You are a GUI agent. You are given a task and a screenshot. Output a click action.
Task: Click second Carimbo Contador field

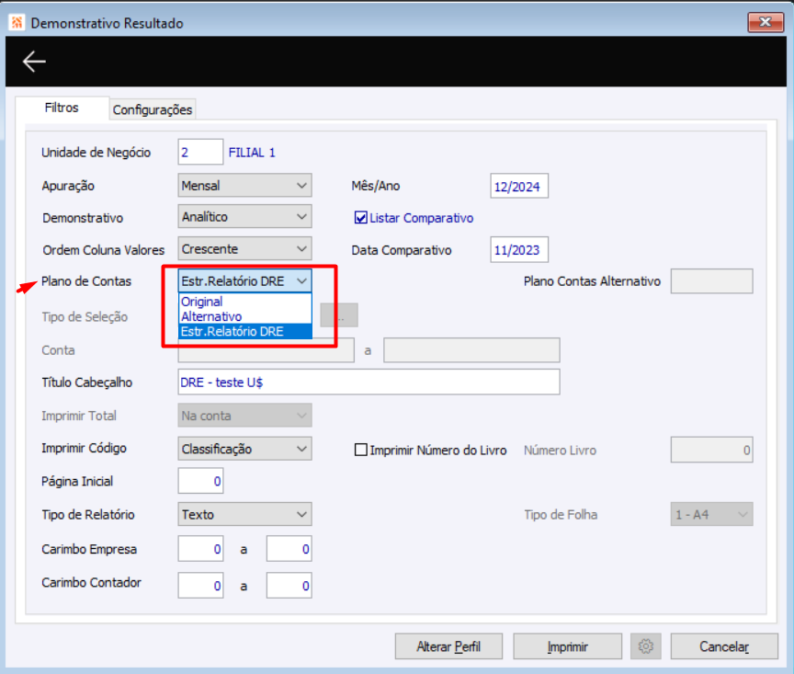coord(289,586)
